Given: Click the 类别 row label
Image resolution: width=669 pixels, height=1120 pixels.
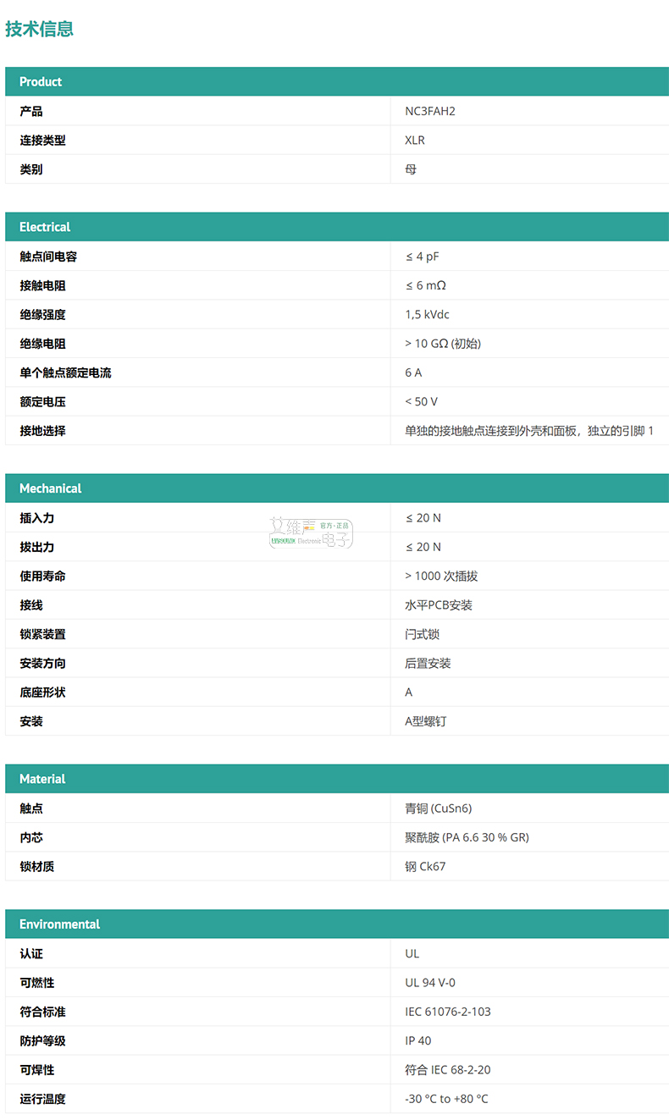Looking at the screenshot, I should (31, 169).
